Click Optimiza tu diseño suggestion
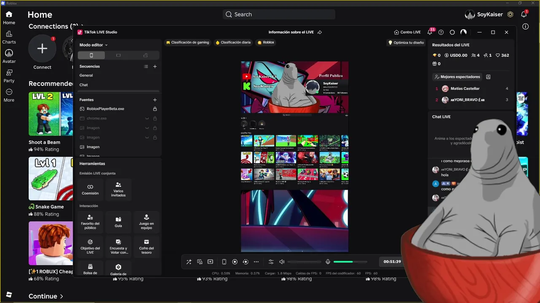This screenshot has width=540, height=303. (406, 43)
